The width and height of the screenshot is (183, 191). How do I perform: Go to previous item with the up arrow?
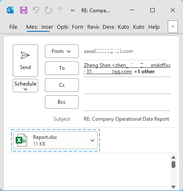(x=61, y=10)
